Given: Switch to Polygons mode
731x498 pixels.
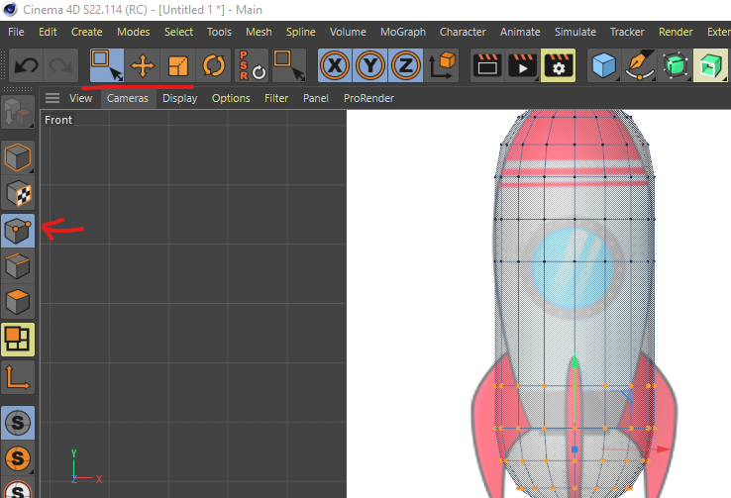Looking at the screenshot, I should (18, 301).
